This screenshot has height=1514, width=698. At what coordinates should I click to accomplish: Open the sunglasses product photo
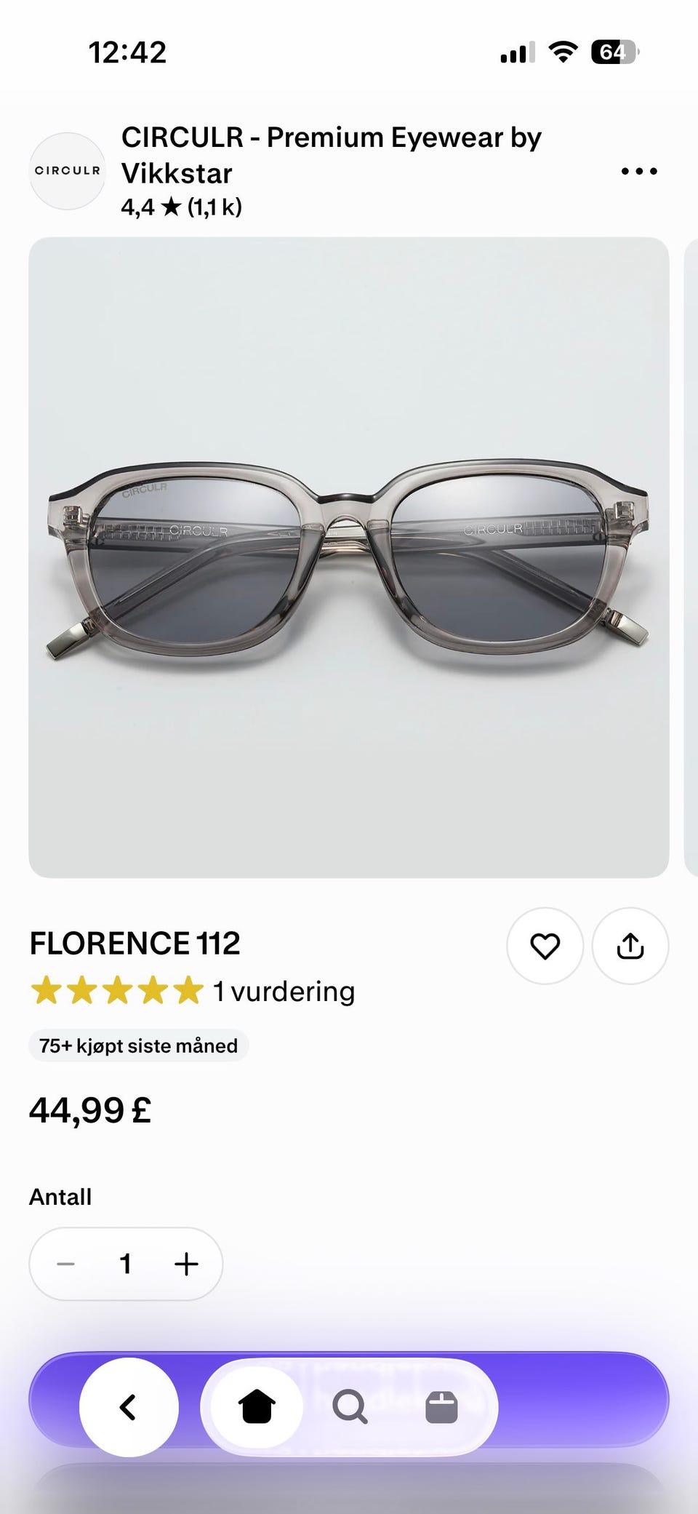(x=349, y=557)
